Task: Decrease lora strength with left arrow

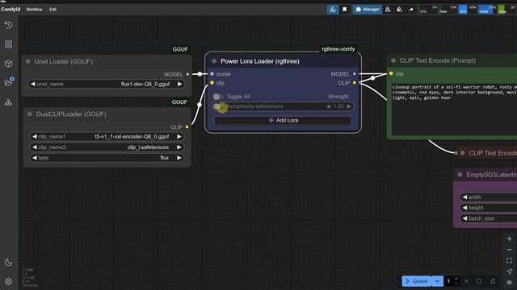Action: click(x=328, y=106)
